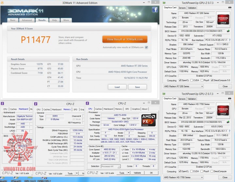The image size is (235, 182).
Task: Open the Validation tab in bottom GPU-Z
Action: pos(192,99)
